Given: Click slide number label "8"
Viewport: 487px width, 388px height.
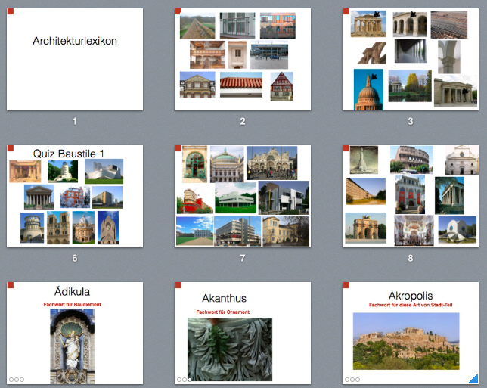Looking at the screenshot, I should pyautogui.click(x=411, y=258).
